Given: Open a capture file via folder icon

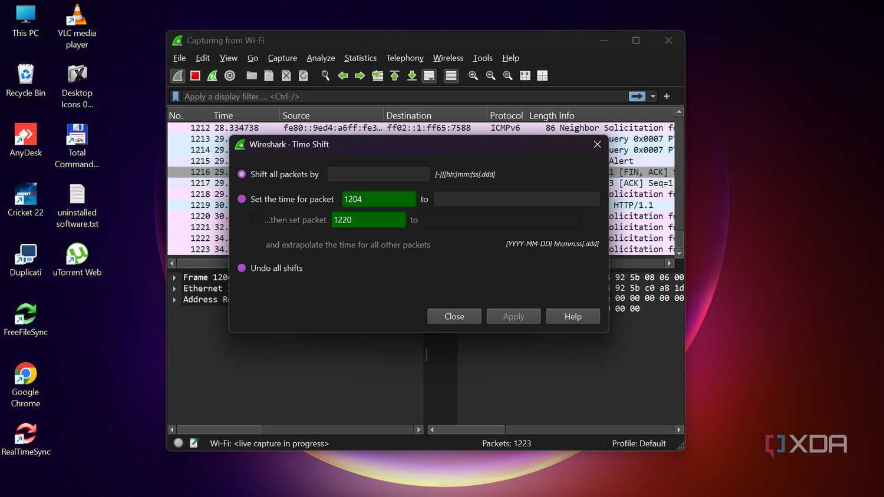Looking at the screenshot, I should [x=252, y=75].
